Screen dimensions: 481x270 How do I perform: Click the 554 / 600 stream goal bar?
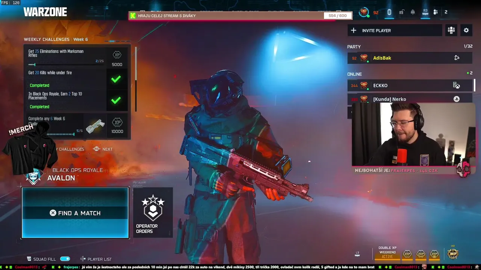coord(240,16)
